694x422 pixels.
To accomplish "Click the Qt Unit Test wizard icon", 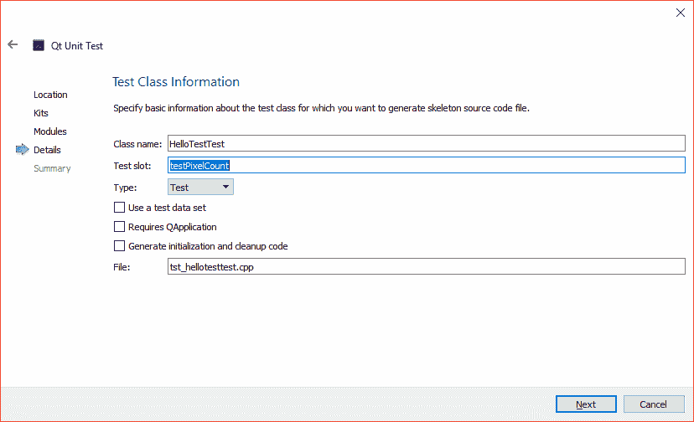I will (39, 45).
